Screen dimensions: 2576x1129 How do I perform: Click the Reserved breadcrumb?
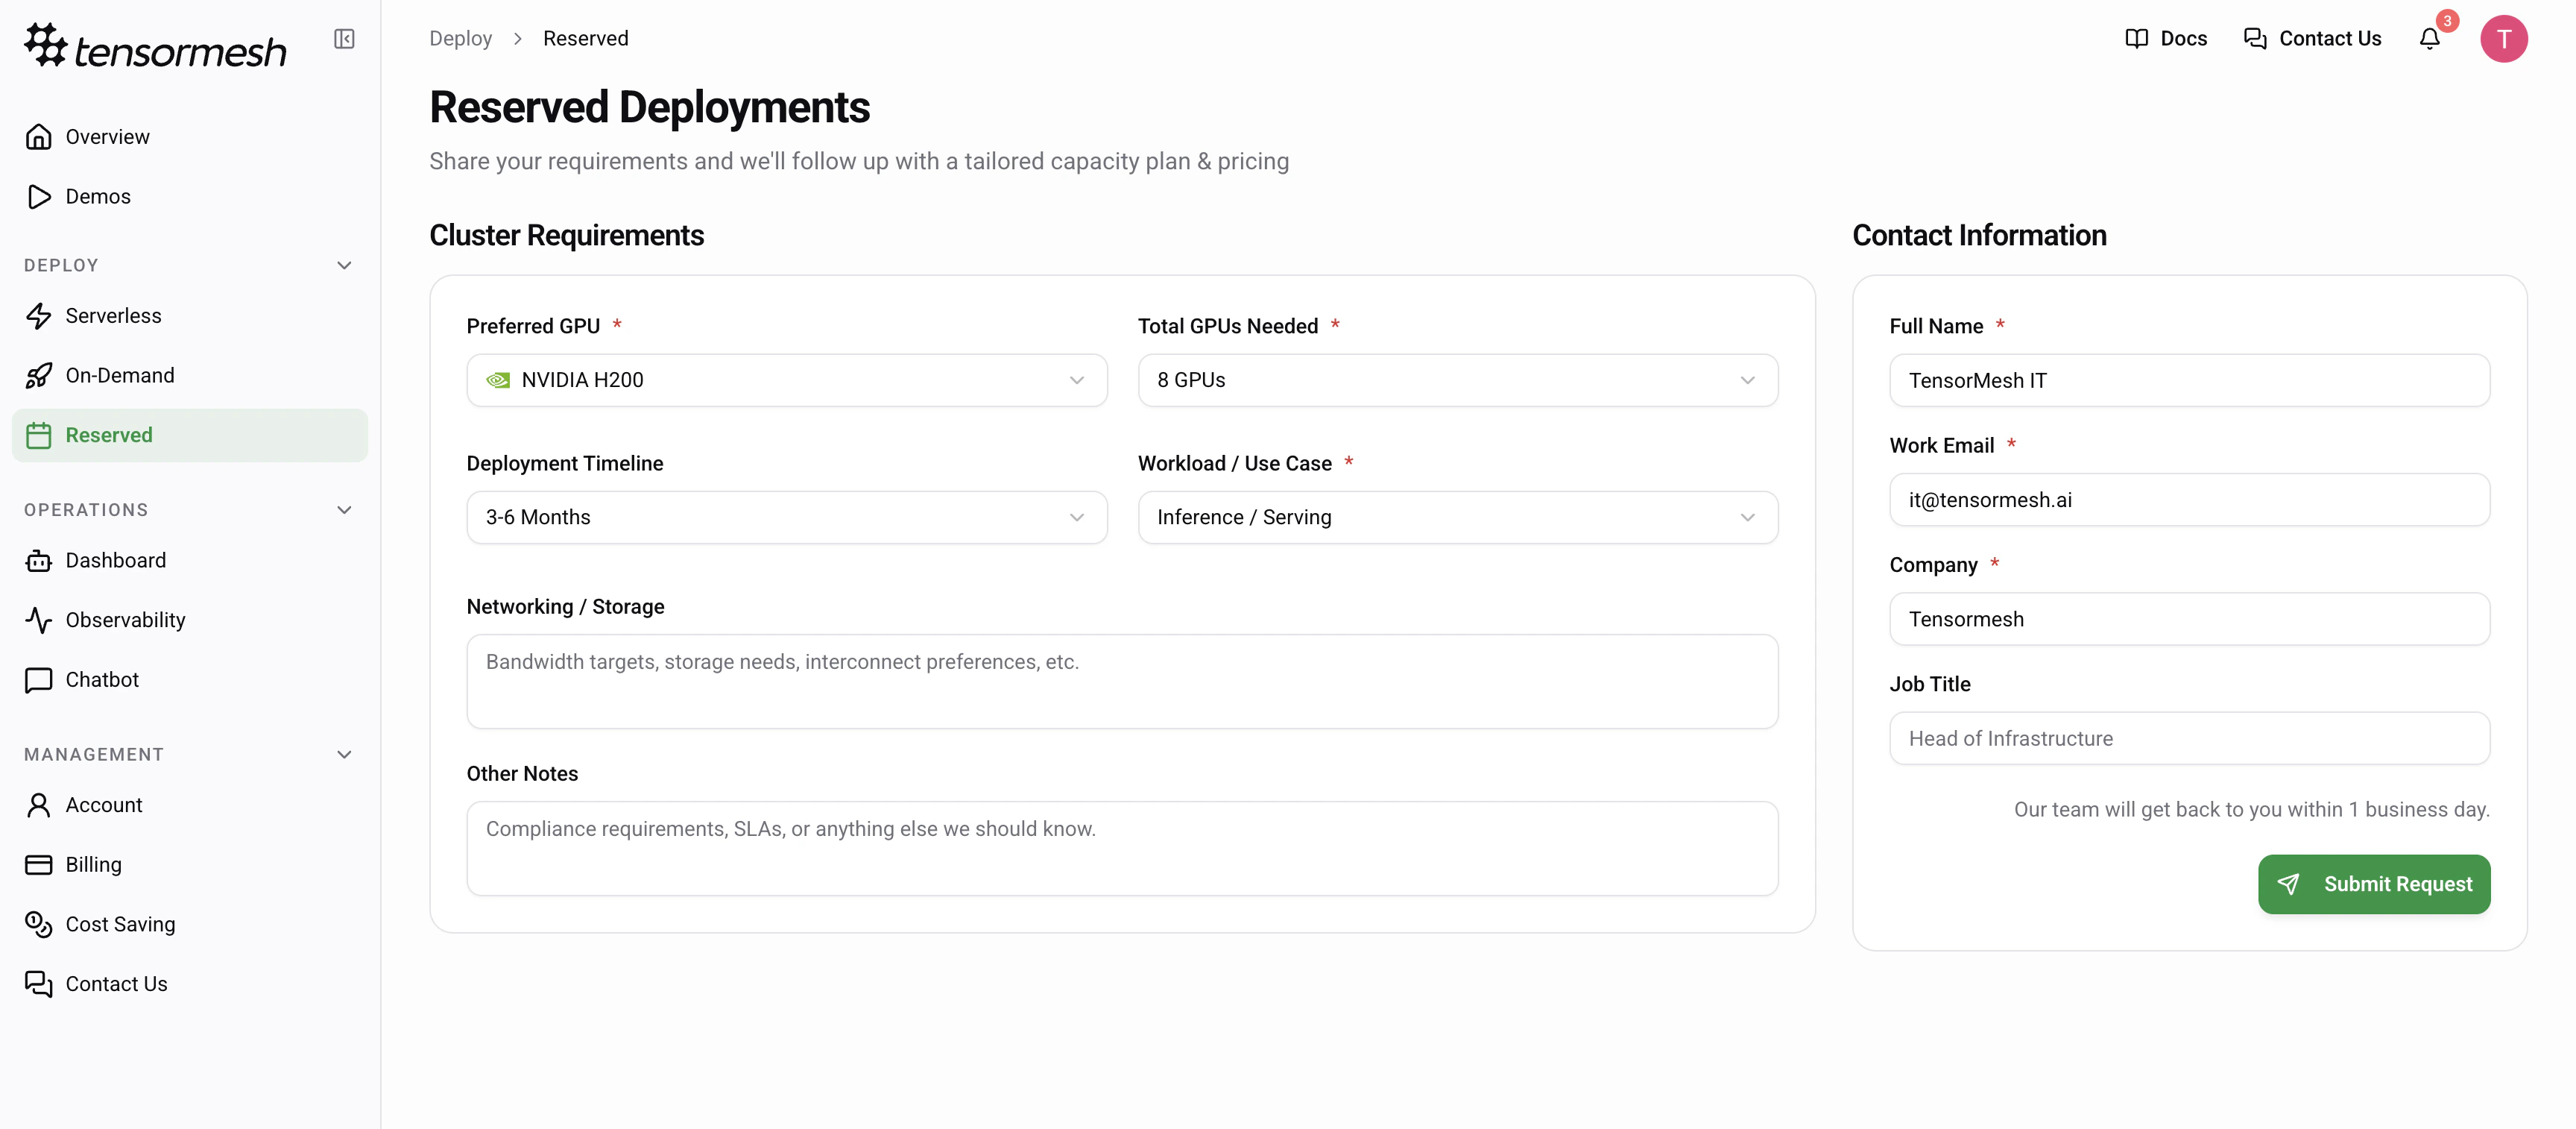tap(586, 39)
